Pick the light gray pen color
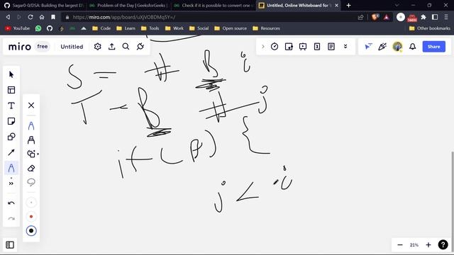Image resolution: width=454 pixels, height=255 pixels. (x=31, y=203)
